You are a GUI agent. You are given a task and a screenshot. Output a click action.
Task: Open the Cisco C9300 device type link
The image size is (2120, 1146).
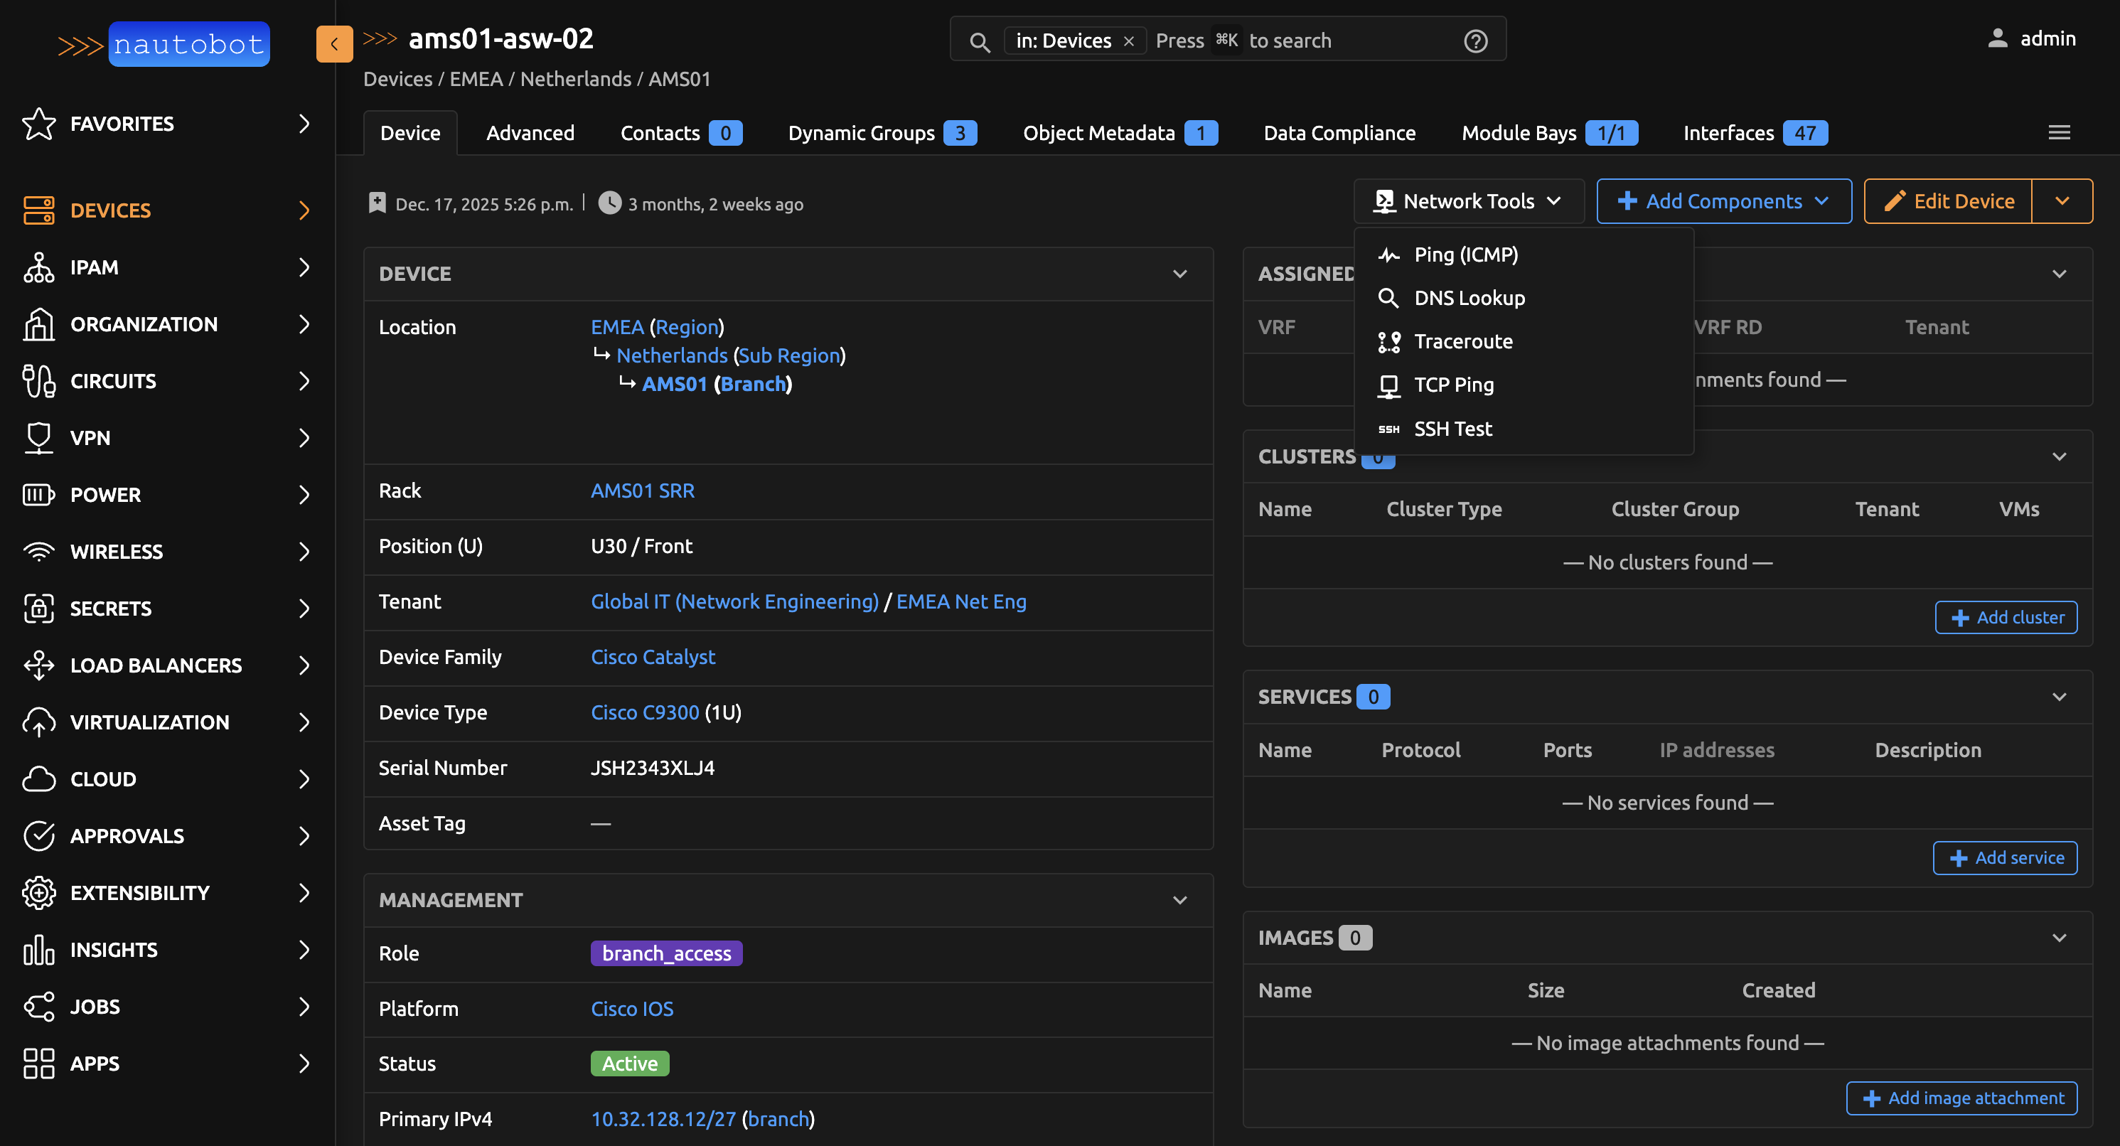pyautogui.click(x=644, y=712)
